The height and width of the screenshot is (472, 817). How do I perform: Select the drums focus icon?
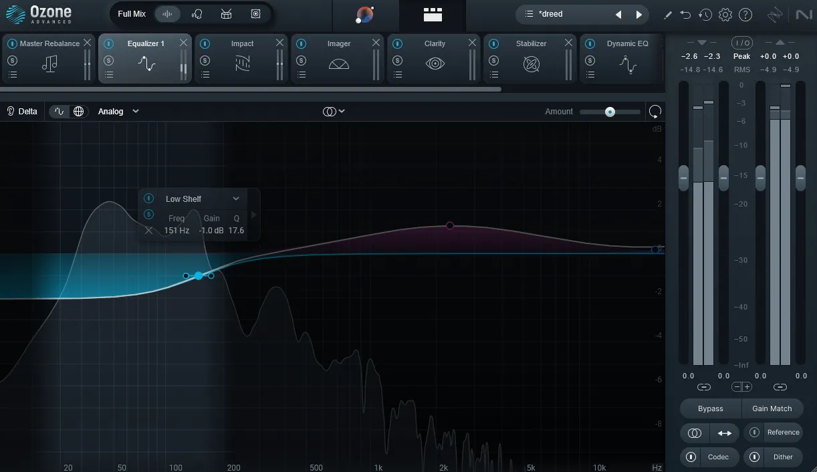pyautogui.click(x=226, y=14)
